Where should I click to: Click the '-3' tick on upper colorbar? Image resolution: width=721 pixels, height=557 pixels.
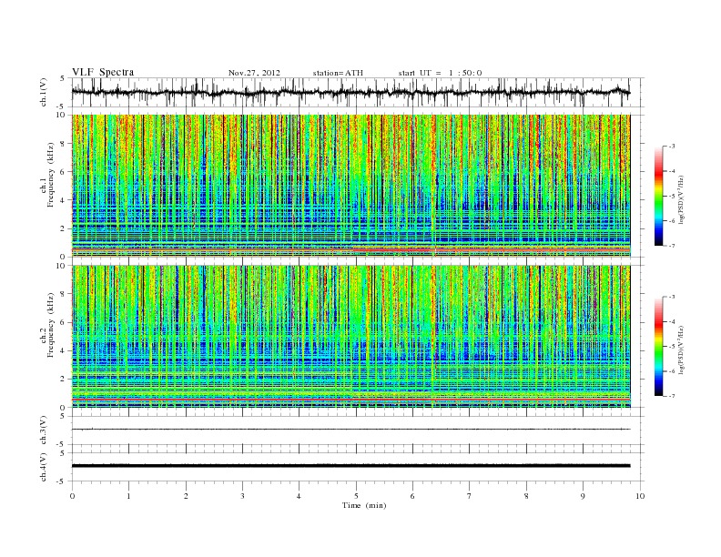click(x=671, y=147)
